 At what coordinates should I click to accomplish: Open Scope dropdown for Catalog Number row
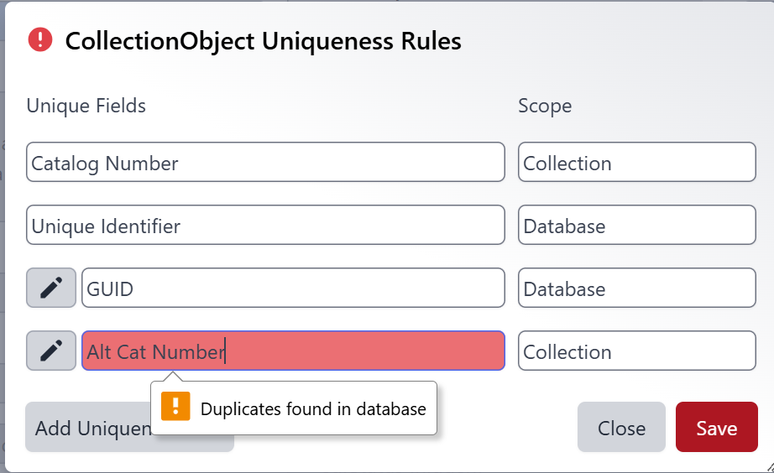point(636,163)
